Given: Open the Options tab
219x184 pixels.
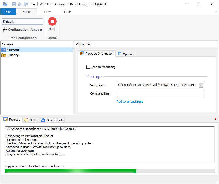Looking at the screenshot, I should (x=125, y=54).
